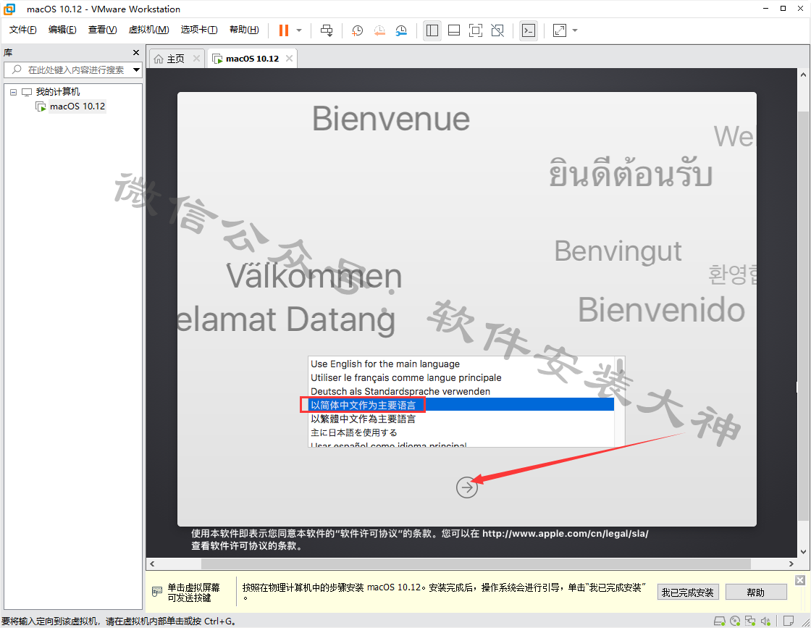Open the 查看(V) menu
The width and height of the screenshot is (811, 628).
(102, 30)
